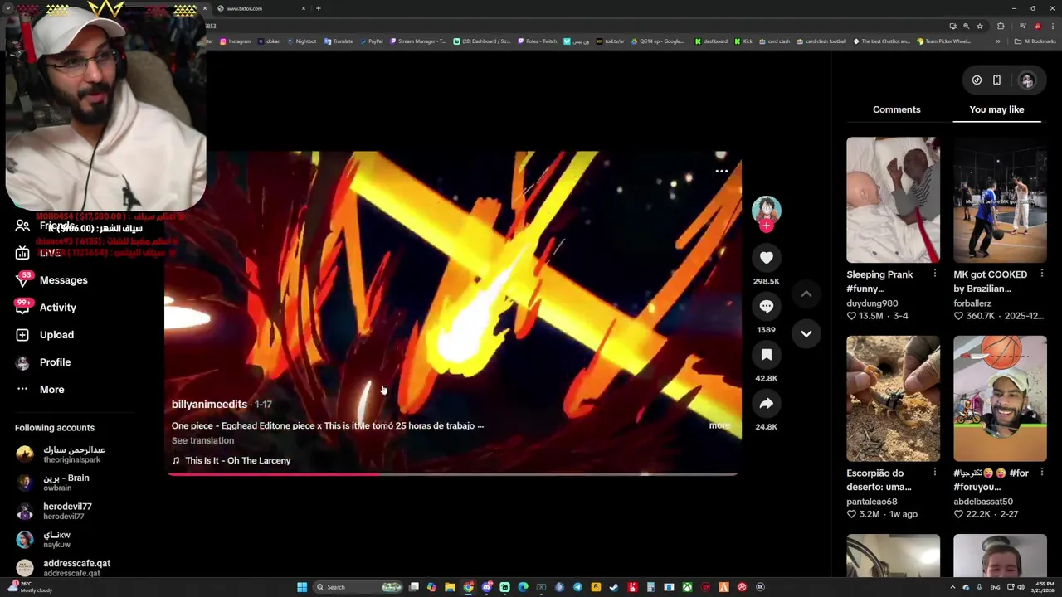The height and width of the screenshot is (597, 1062).
Task: Switch to the You may like tab
Action: [x=996, y=109]
